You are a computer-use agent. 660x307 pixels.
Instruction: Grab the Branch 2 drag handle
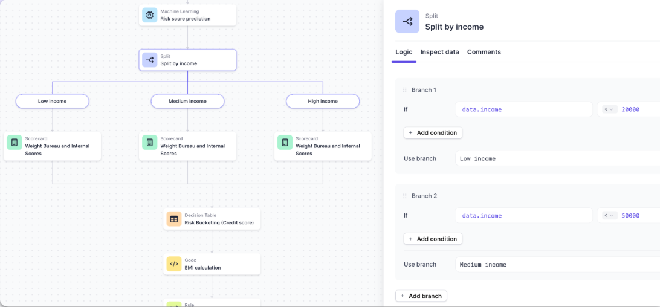[x=405, y=196]
